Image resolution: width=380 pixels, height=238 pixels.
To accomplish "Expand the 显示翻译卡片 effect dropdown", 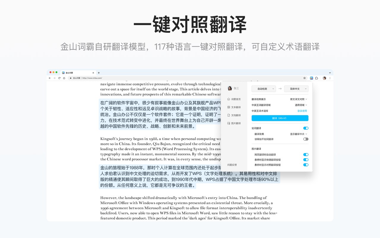I will pyautogui.click(x=299, y=134).
